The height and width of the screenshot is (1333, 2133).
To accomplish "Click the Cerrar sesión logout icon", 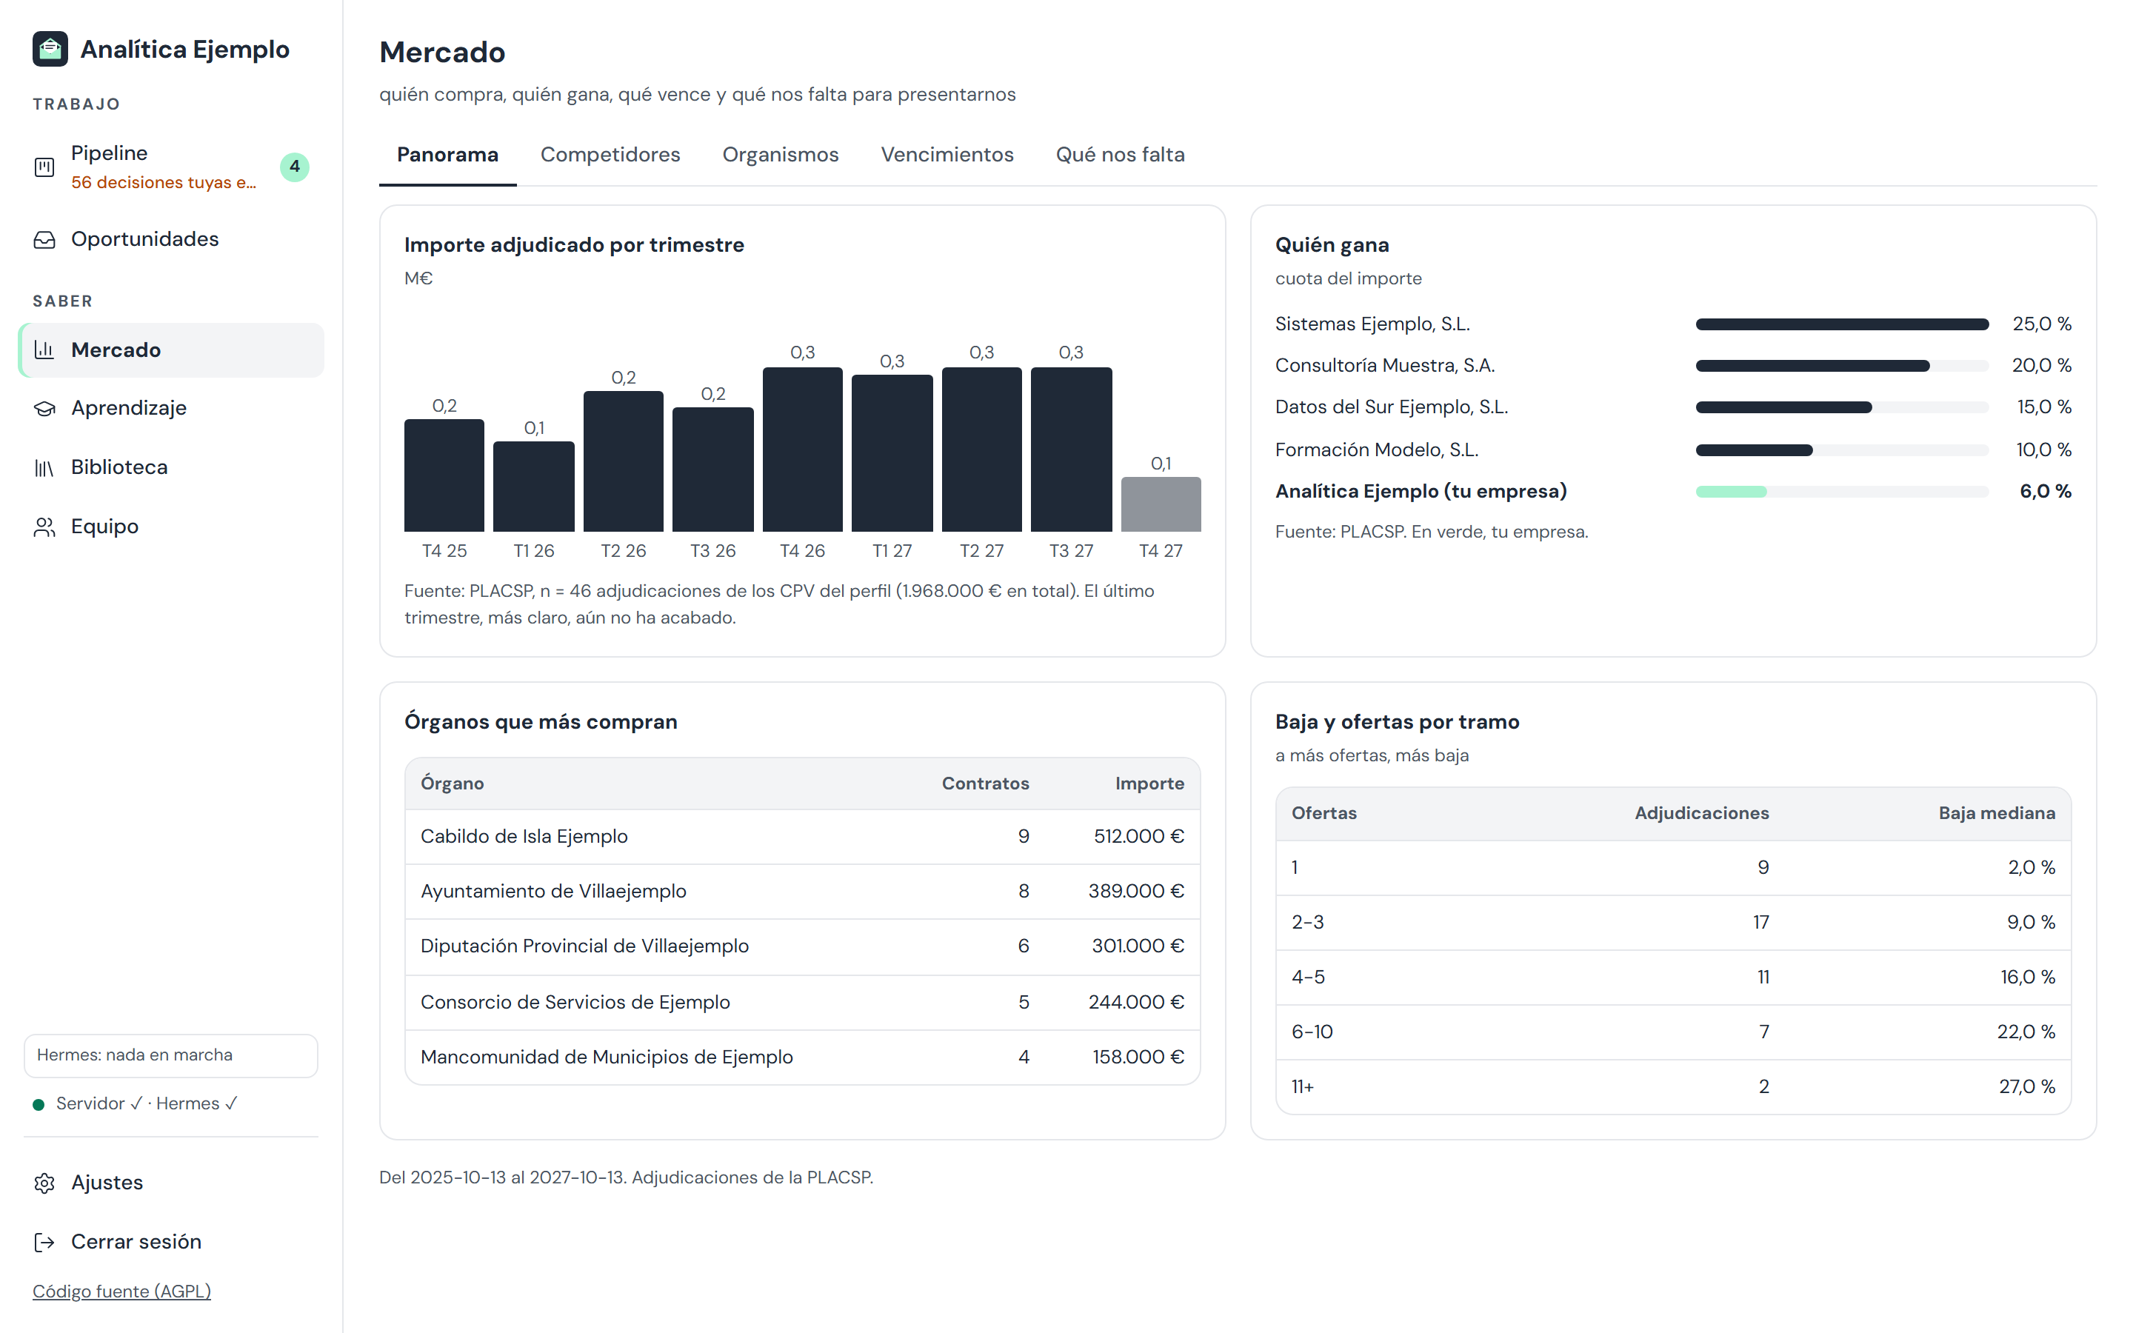I will [44, 1242].
